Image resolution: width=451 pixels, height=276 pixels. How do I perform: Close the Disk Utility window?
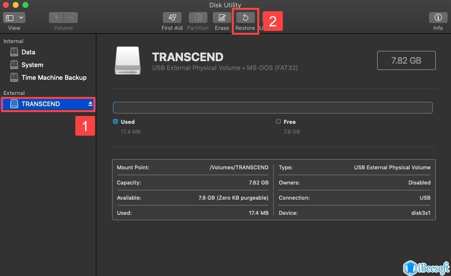pyautogui.click(x=6, y=4)
